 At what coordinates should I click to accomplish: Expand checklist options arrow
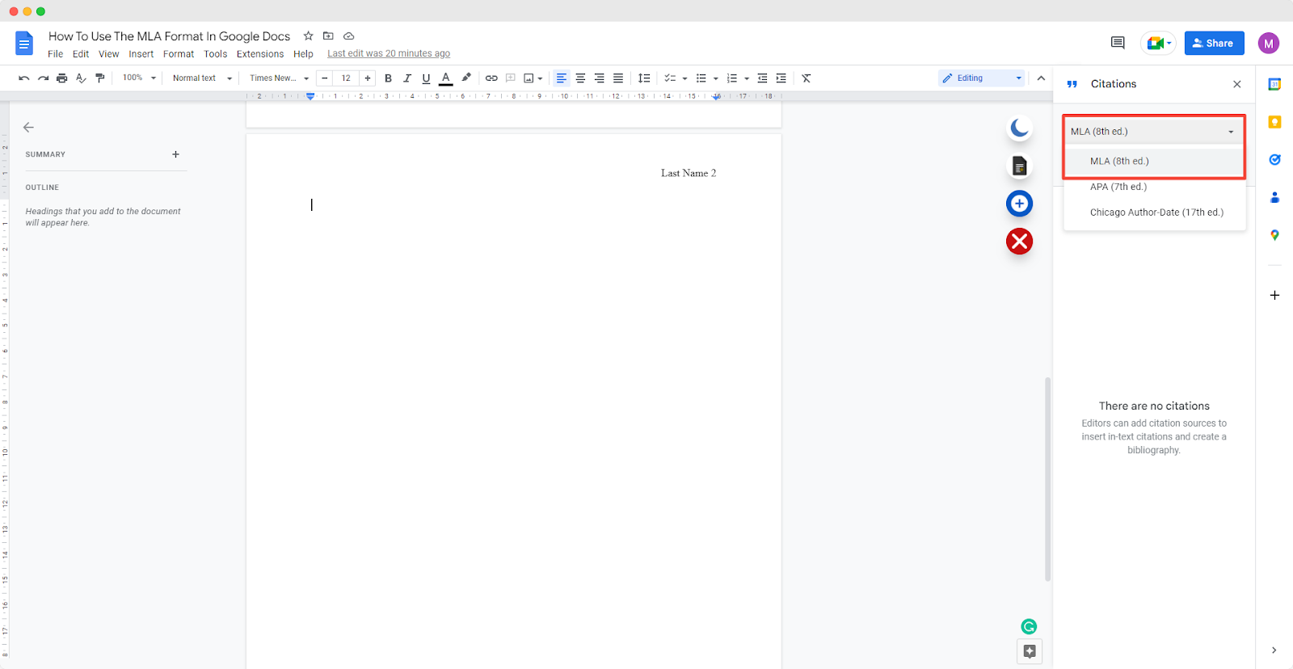pos(684,78)
